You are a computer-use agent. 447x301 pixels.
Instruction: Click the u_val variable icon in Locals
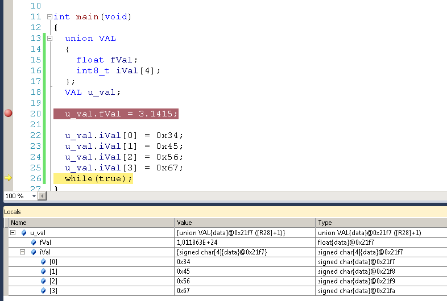click(24, 233)
